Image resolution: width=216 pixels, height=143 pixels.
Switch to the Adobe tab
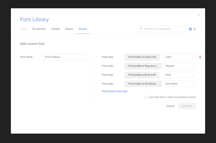(69, 29)
